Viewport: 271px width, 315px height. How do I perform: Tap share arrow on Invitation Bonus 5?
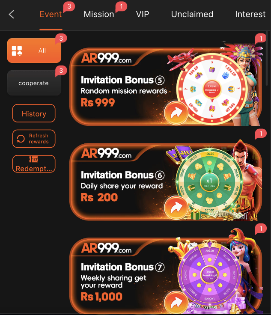(176, 113)
